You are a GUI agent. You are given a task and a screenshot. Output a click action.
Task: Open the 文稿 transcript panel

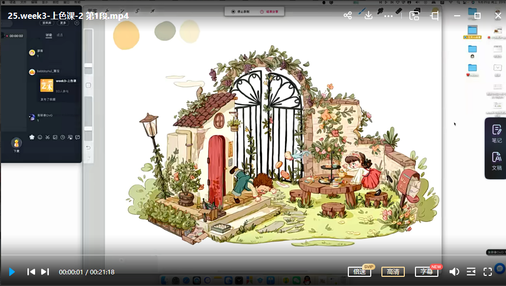pyautogui.click(x=496, y=162)
